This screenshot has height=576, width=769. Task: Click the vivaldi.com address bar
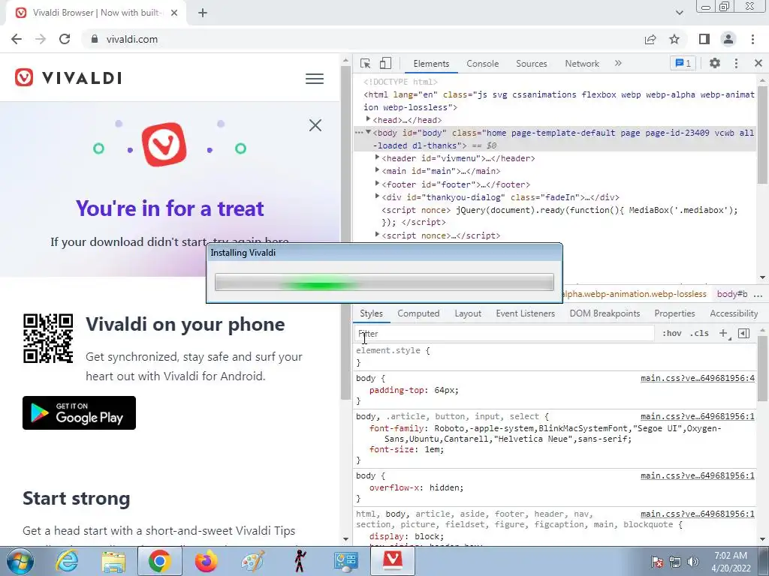[132, 39]
